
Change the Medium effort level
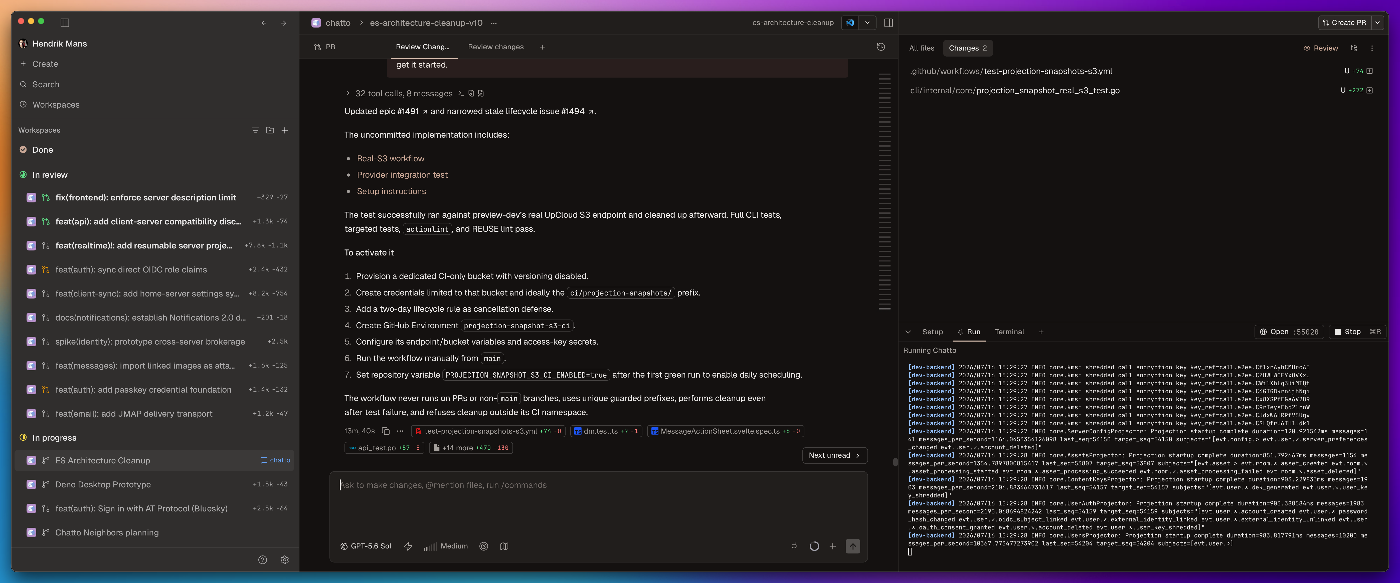[446, 547]
